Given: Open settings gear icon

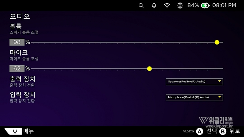Looking at the screenshot, I should 180,5.
